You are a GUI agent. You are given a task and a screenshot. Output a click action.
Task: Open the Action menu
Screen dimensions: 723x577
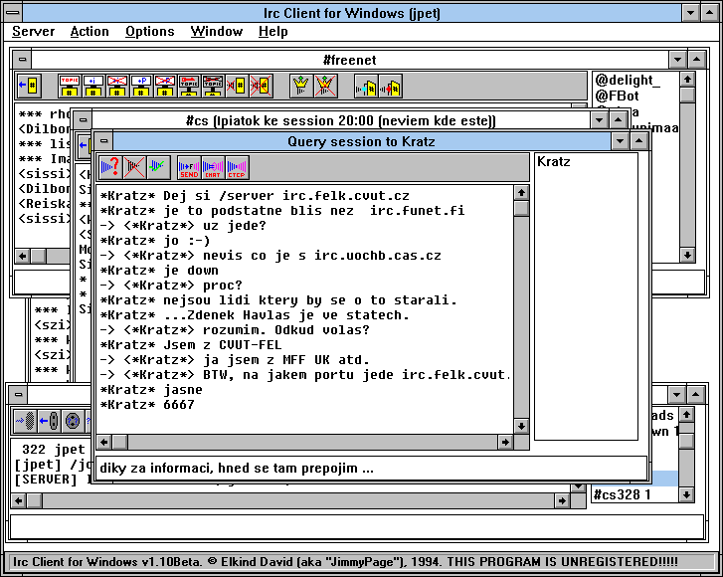90,31
